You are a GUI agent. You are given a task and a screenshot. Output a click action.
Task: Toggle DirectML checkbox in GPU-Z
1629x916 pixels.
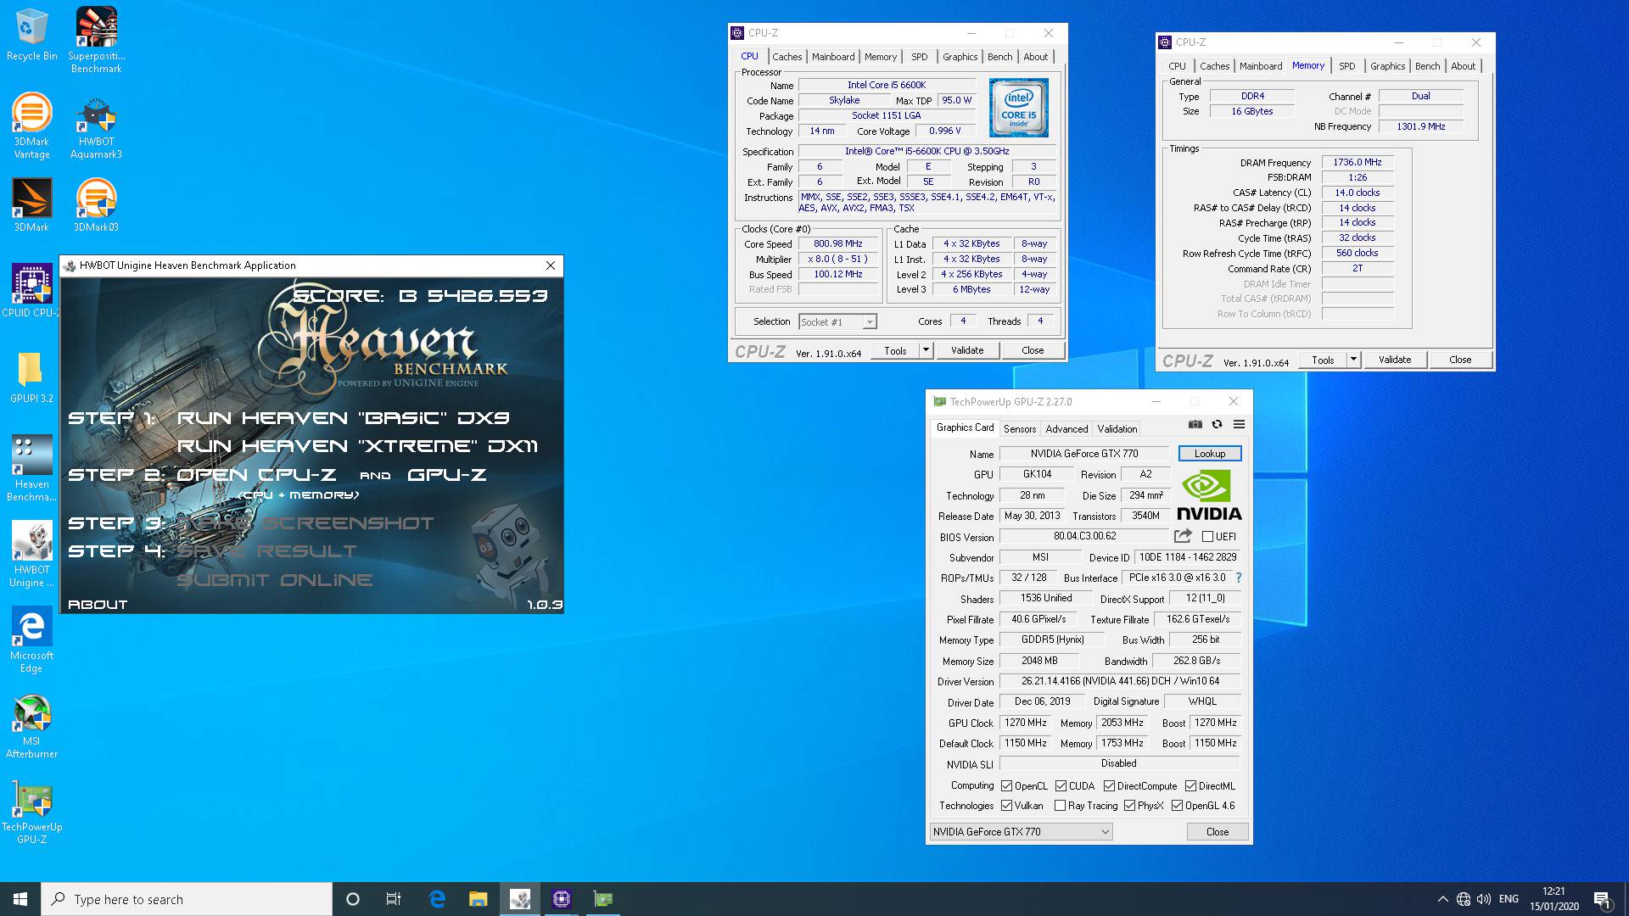tap(1190, 786)
